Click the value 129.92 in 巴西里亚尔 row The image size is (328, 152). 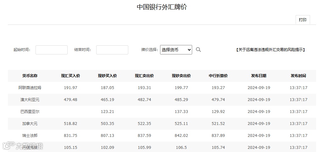pos(218,112)
